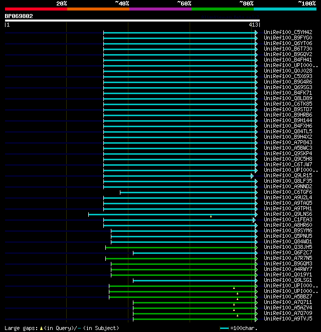Select the UniRef100_Q9LNS6 label
Image resolution: width=321 pixels, height=332 pixels.
point(288,214)
